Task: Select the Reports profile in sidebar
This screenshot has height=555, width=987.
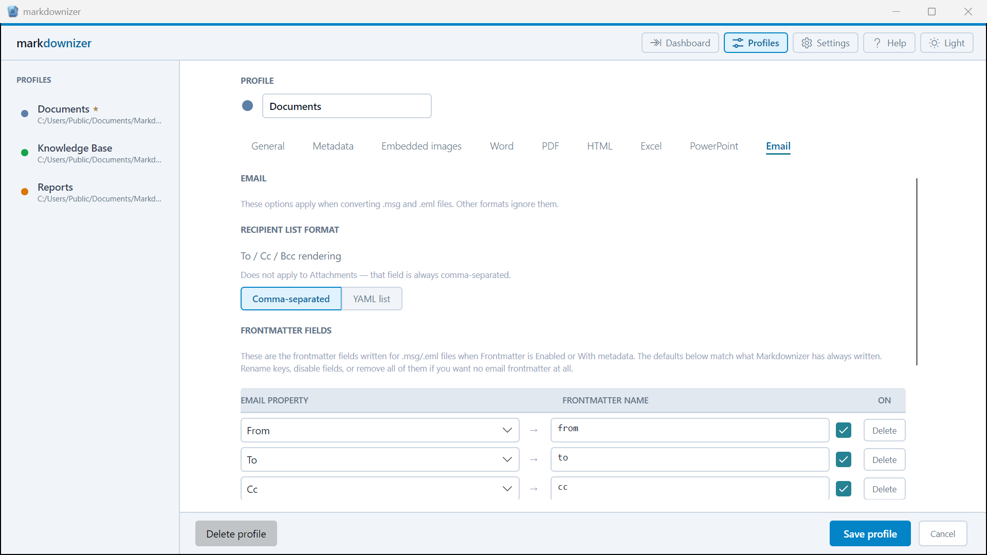Action: point(90,192)
